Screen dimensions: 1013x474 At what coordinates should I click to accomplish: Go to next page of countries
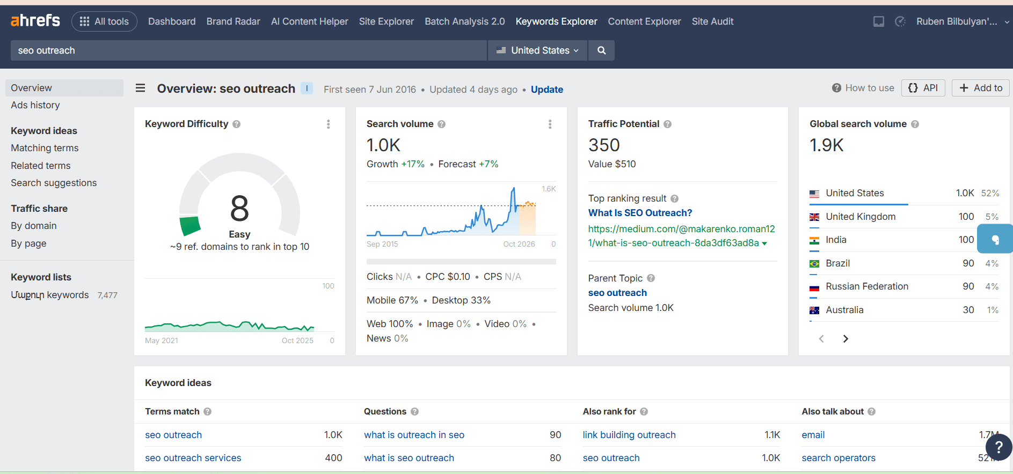846,339
